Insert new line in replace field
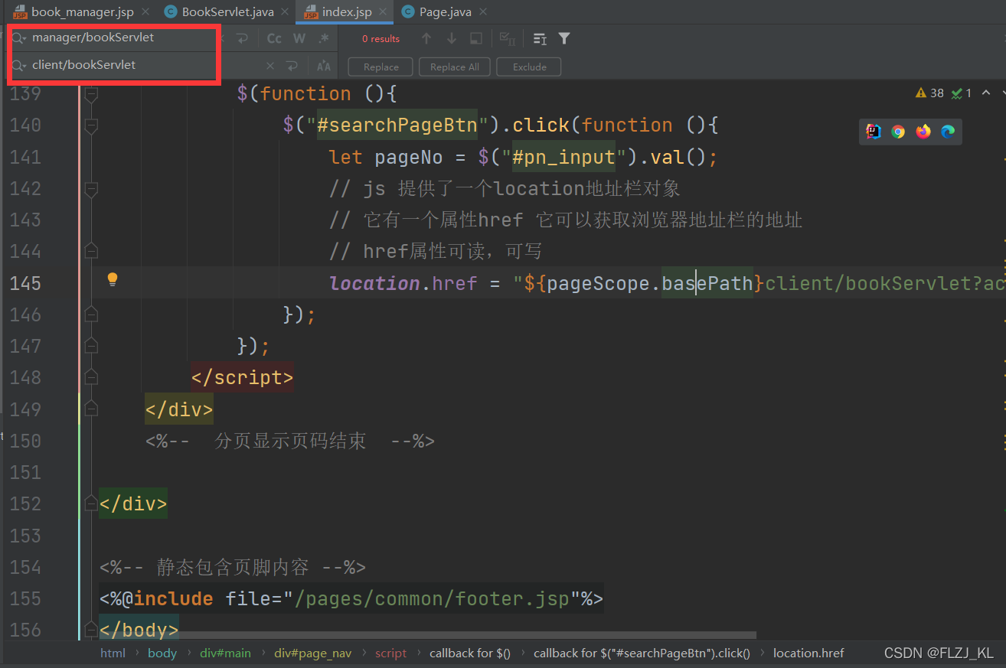Screen dimensions: 1006x668 292,66
